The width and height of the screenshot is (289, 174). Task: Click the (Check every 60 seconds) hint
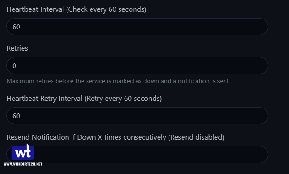[106, 9]
